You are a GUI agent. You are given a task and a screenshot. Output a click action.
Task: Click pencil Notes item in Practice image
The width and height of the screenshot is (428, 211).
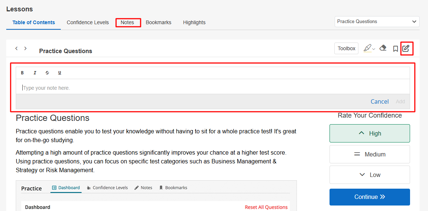point(143,188)
